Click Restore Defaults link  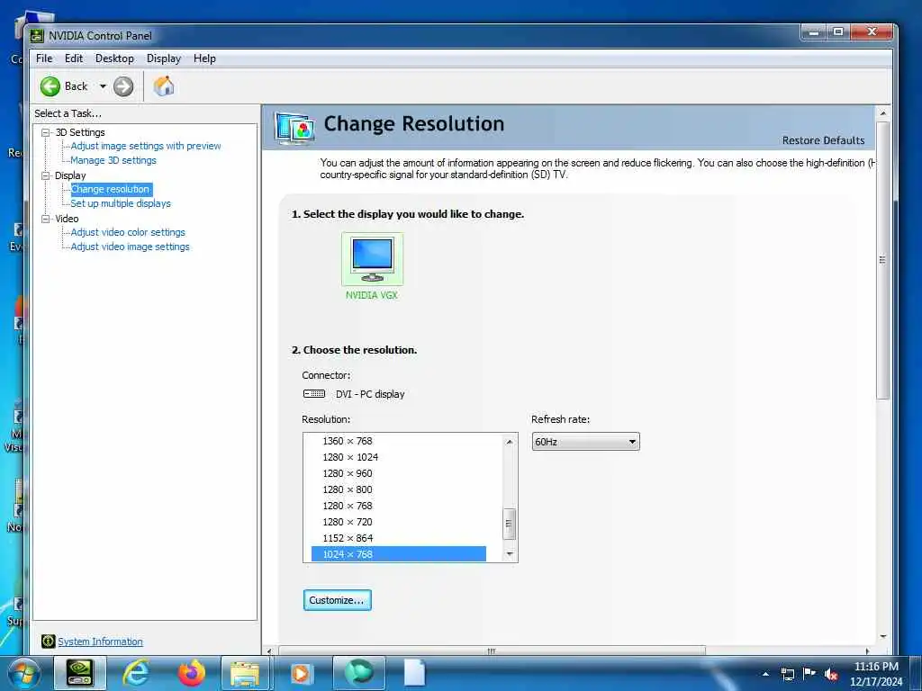[x=823, y=140]
